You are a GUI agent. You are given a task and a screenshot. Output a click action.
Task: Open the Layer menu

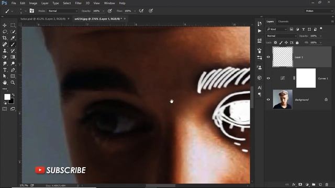click(x=45, y=3)
